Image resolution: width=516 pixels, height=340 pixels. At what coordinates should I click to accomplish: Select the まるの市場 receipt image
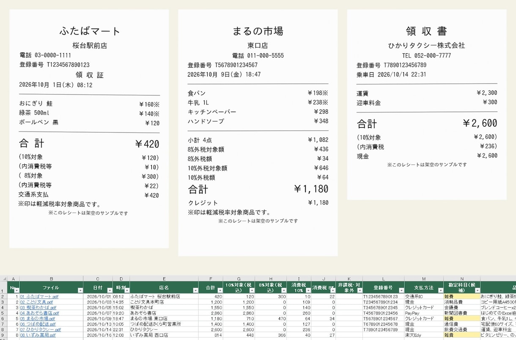[x=258, y=133]
